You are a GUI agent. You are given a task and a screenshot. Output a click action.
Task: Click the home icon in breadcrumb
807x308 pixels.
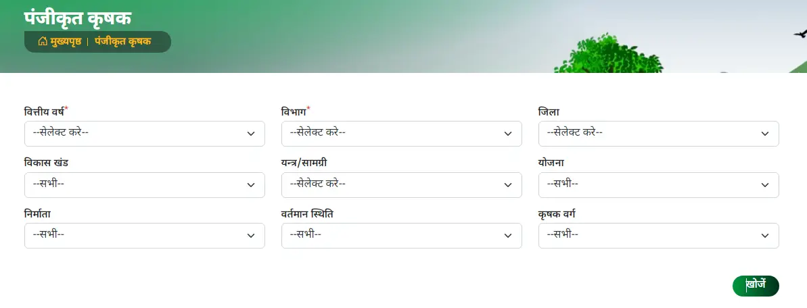pyautogui.click(x=43, y=42)
